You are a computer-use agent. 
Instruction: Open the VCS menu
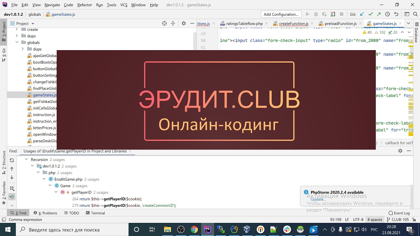[124, 5]
